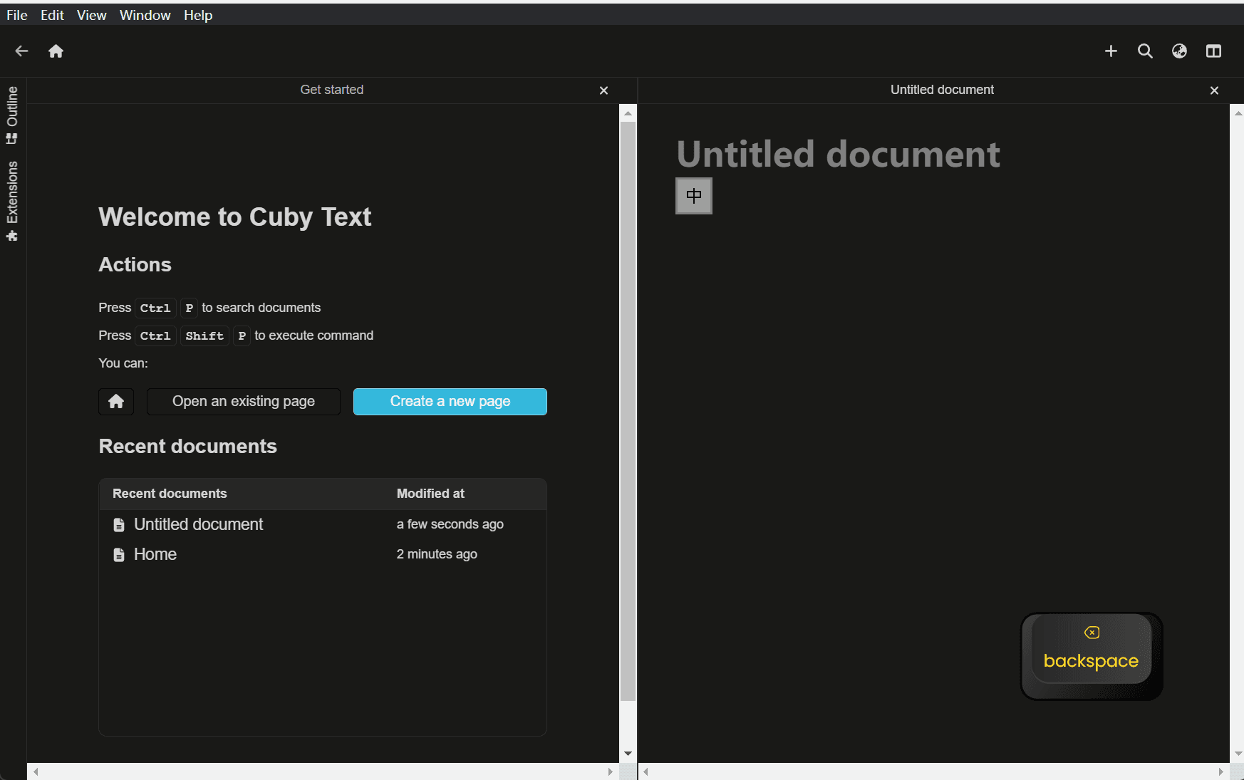Switch to the Get started tab
Screen dimensions: 1244x780
pos(332,90)
